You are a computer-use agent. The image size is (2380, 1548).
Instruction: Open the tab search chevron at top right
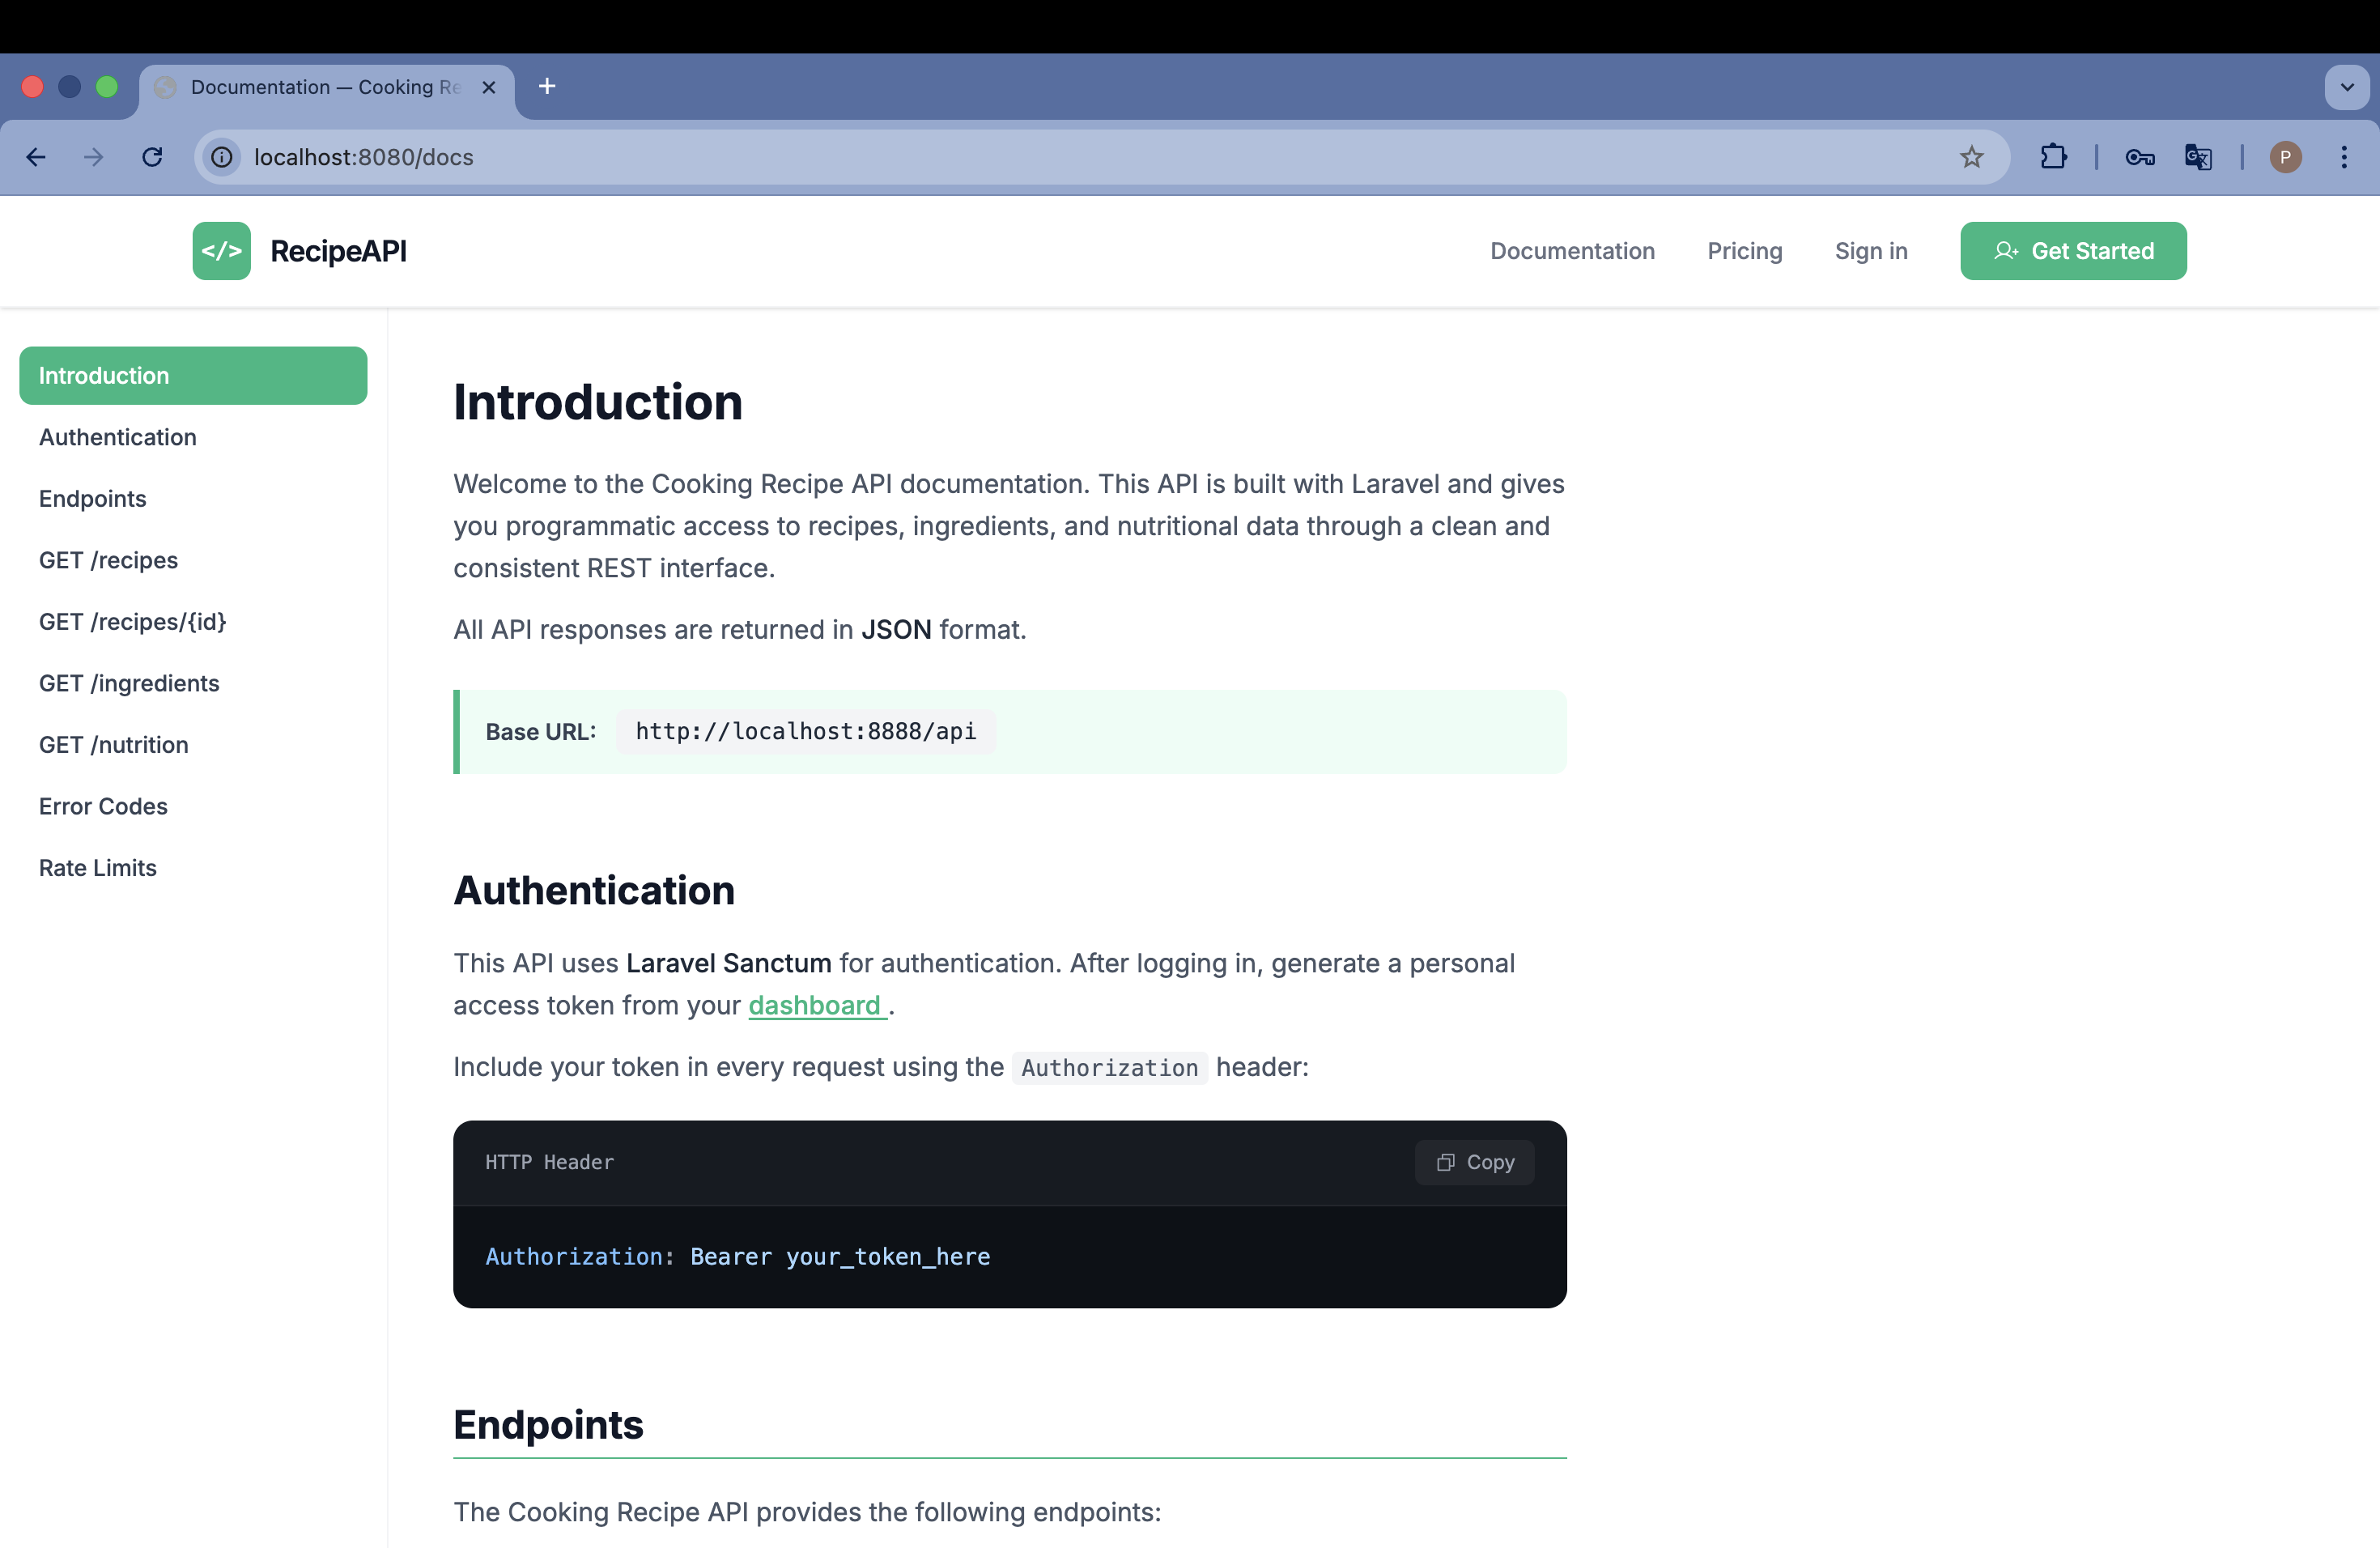2346,87
